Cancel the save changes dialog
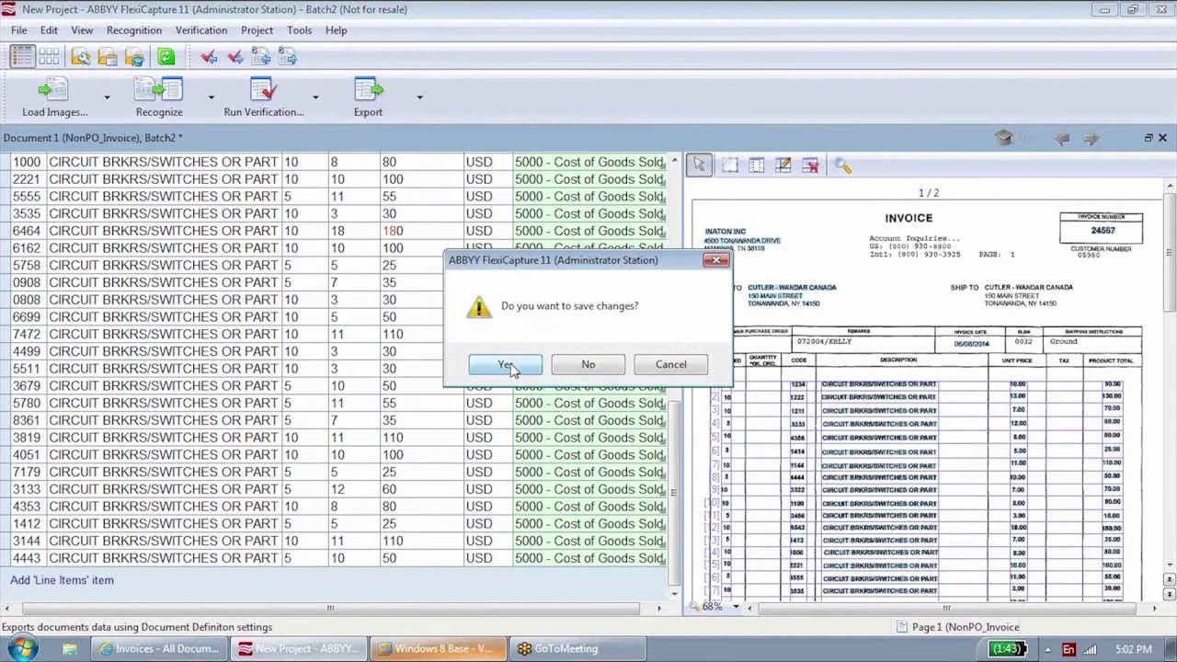Screen dimensions: 1177x662 point(670,365)
